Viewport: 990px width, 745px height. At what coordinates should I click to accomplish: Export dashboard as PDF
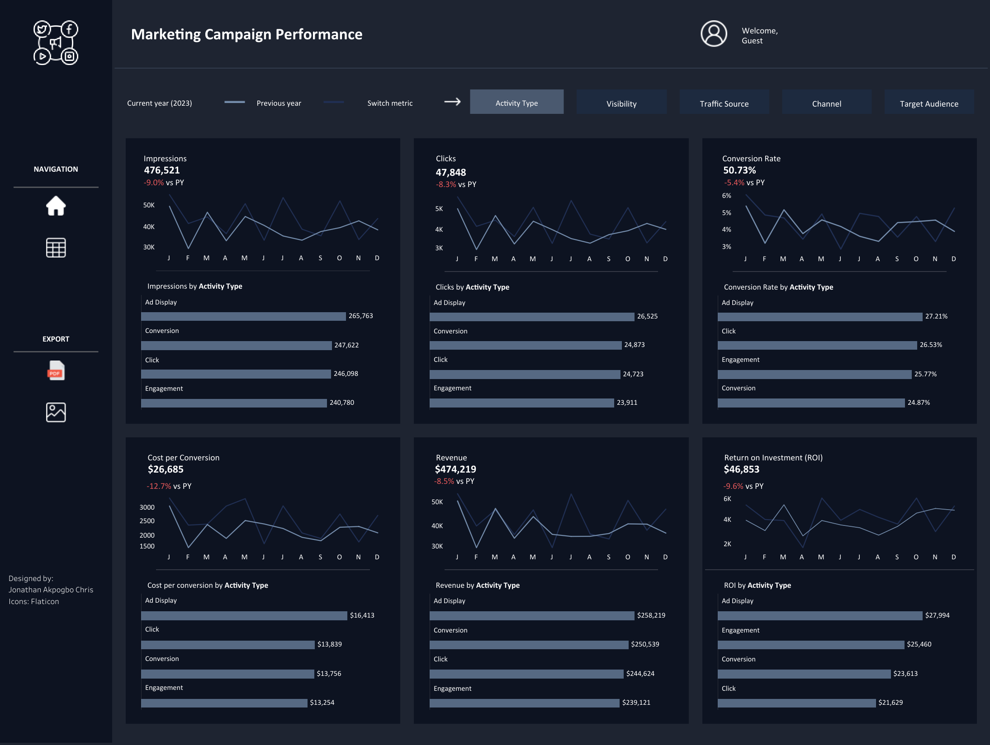(56, 370)
